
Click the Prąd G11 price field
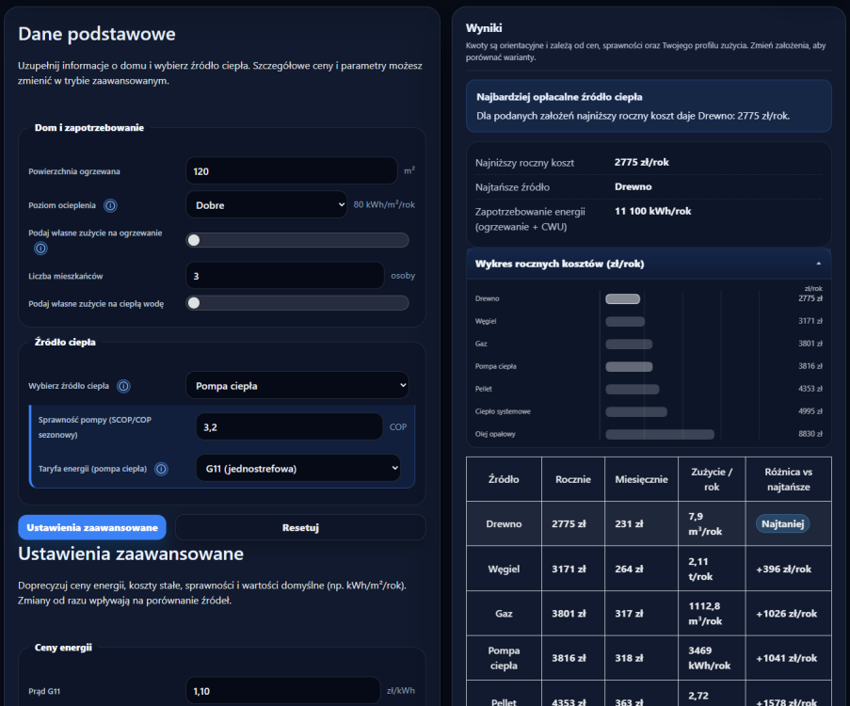pos(282,692)
